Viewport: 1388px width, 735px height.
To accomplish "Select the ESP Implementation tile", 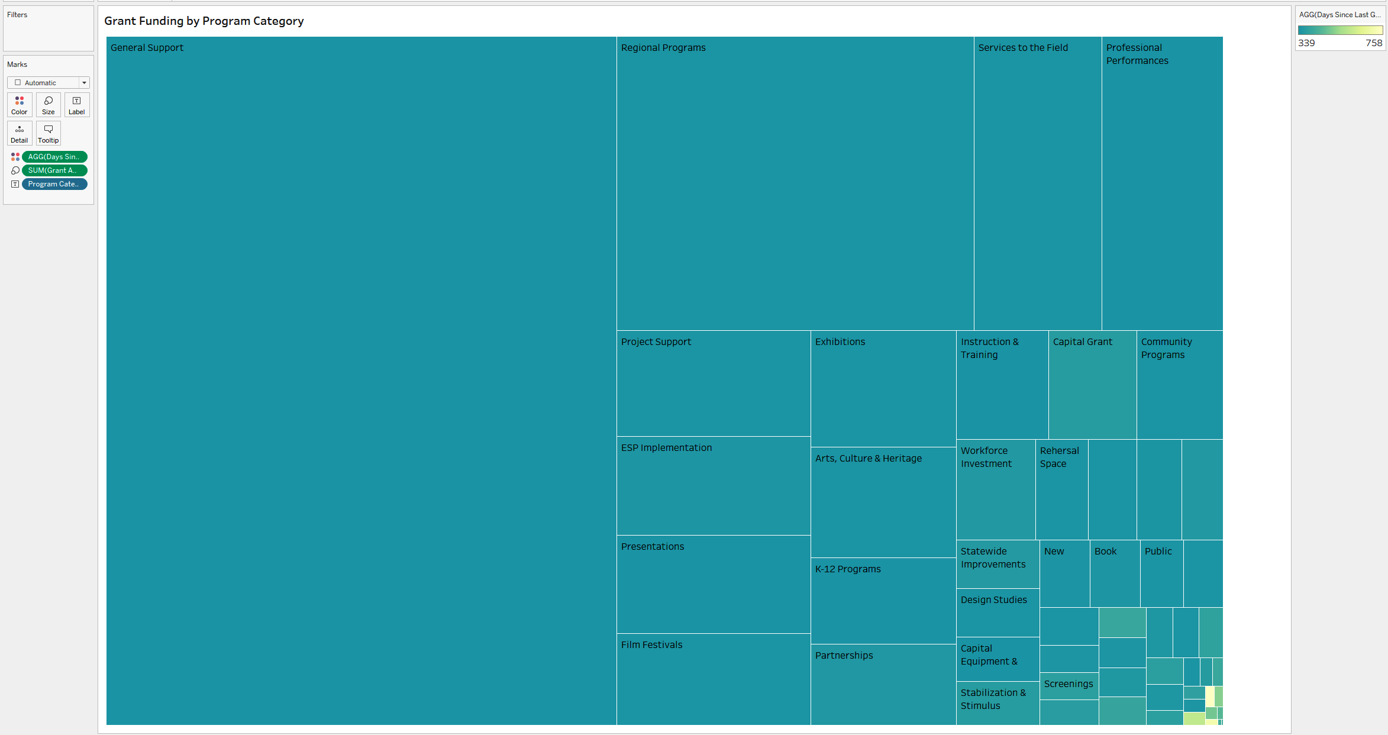I will click(x=714, y=486).
